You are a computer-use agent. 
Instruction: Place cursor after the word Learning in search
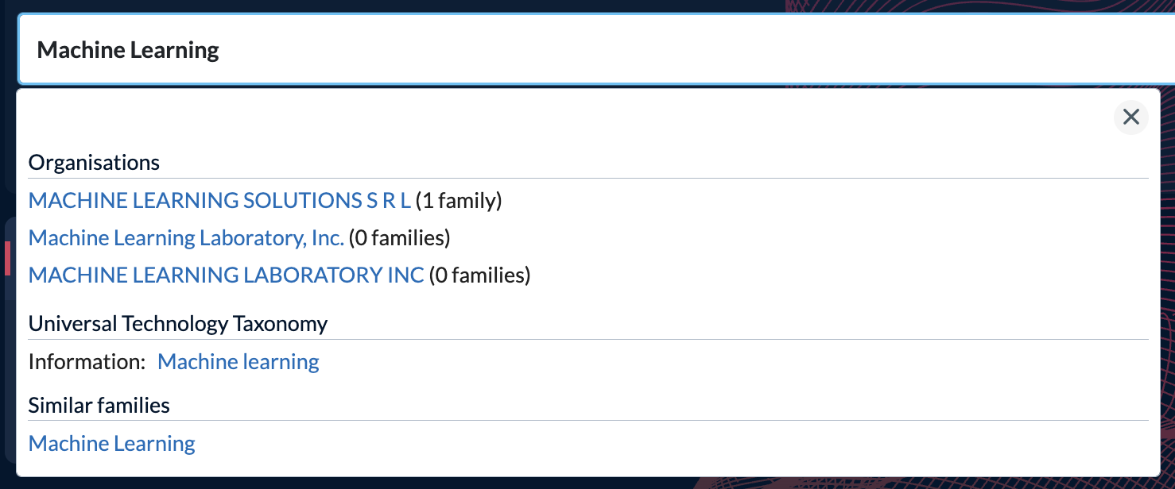[x=221, y=50]
